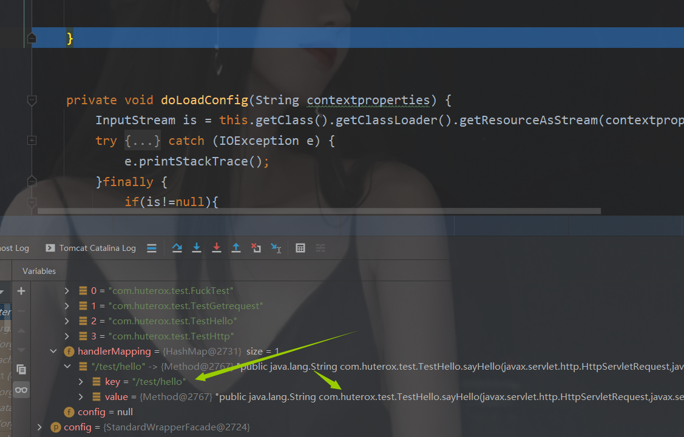
Task: Click move watch up arrow
Action: (21, 330)
